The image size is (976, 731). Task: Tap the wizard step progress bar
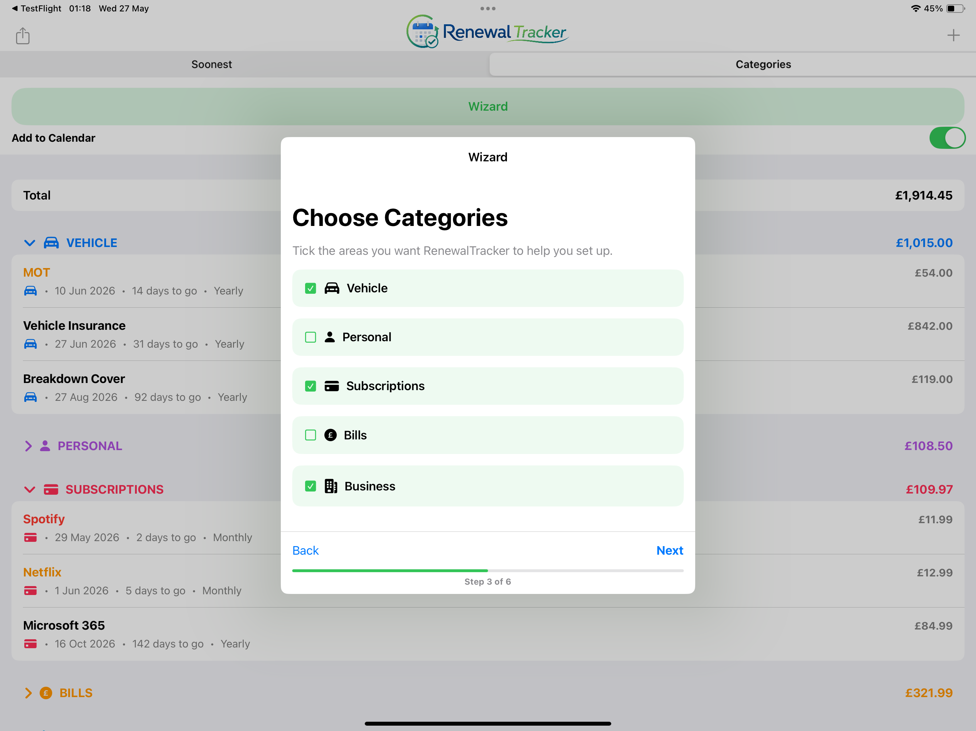(x=488, y=570)
